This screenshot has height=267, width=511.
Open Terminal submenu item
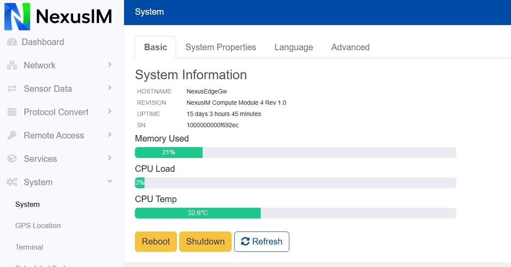[29, 247]
